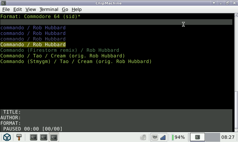Expand the Terminal menu
Image resolution: width=238 pixels, height=142 pixels.
pyautogui.click(x=49, y=9)
